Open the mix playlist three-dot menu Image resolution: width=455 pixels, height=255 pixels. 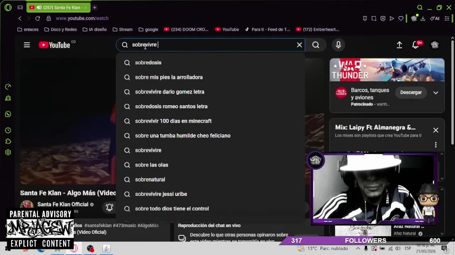coord(436,145)
